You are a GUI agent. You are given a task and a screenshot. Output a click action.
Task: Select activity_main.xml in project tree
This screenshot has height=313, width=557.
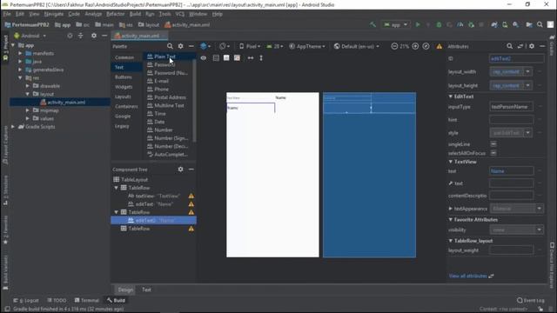(x=66, y=103)
